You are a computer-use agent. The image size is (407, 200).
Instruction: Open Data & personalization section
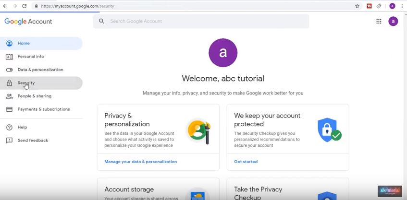41,70
